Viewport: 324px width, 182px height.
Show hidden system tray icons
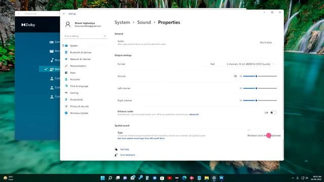point(293,178)
